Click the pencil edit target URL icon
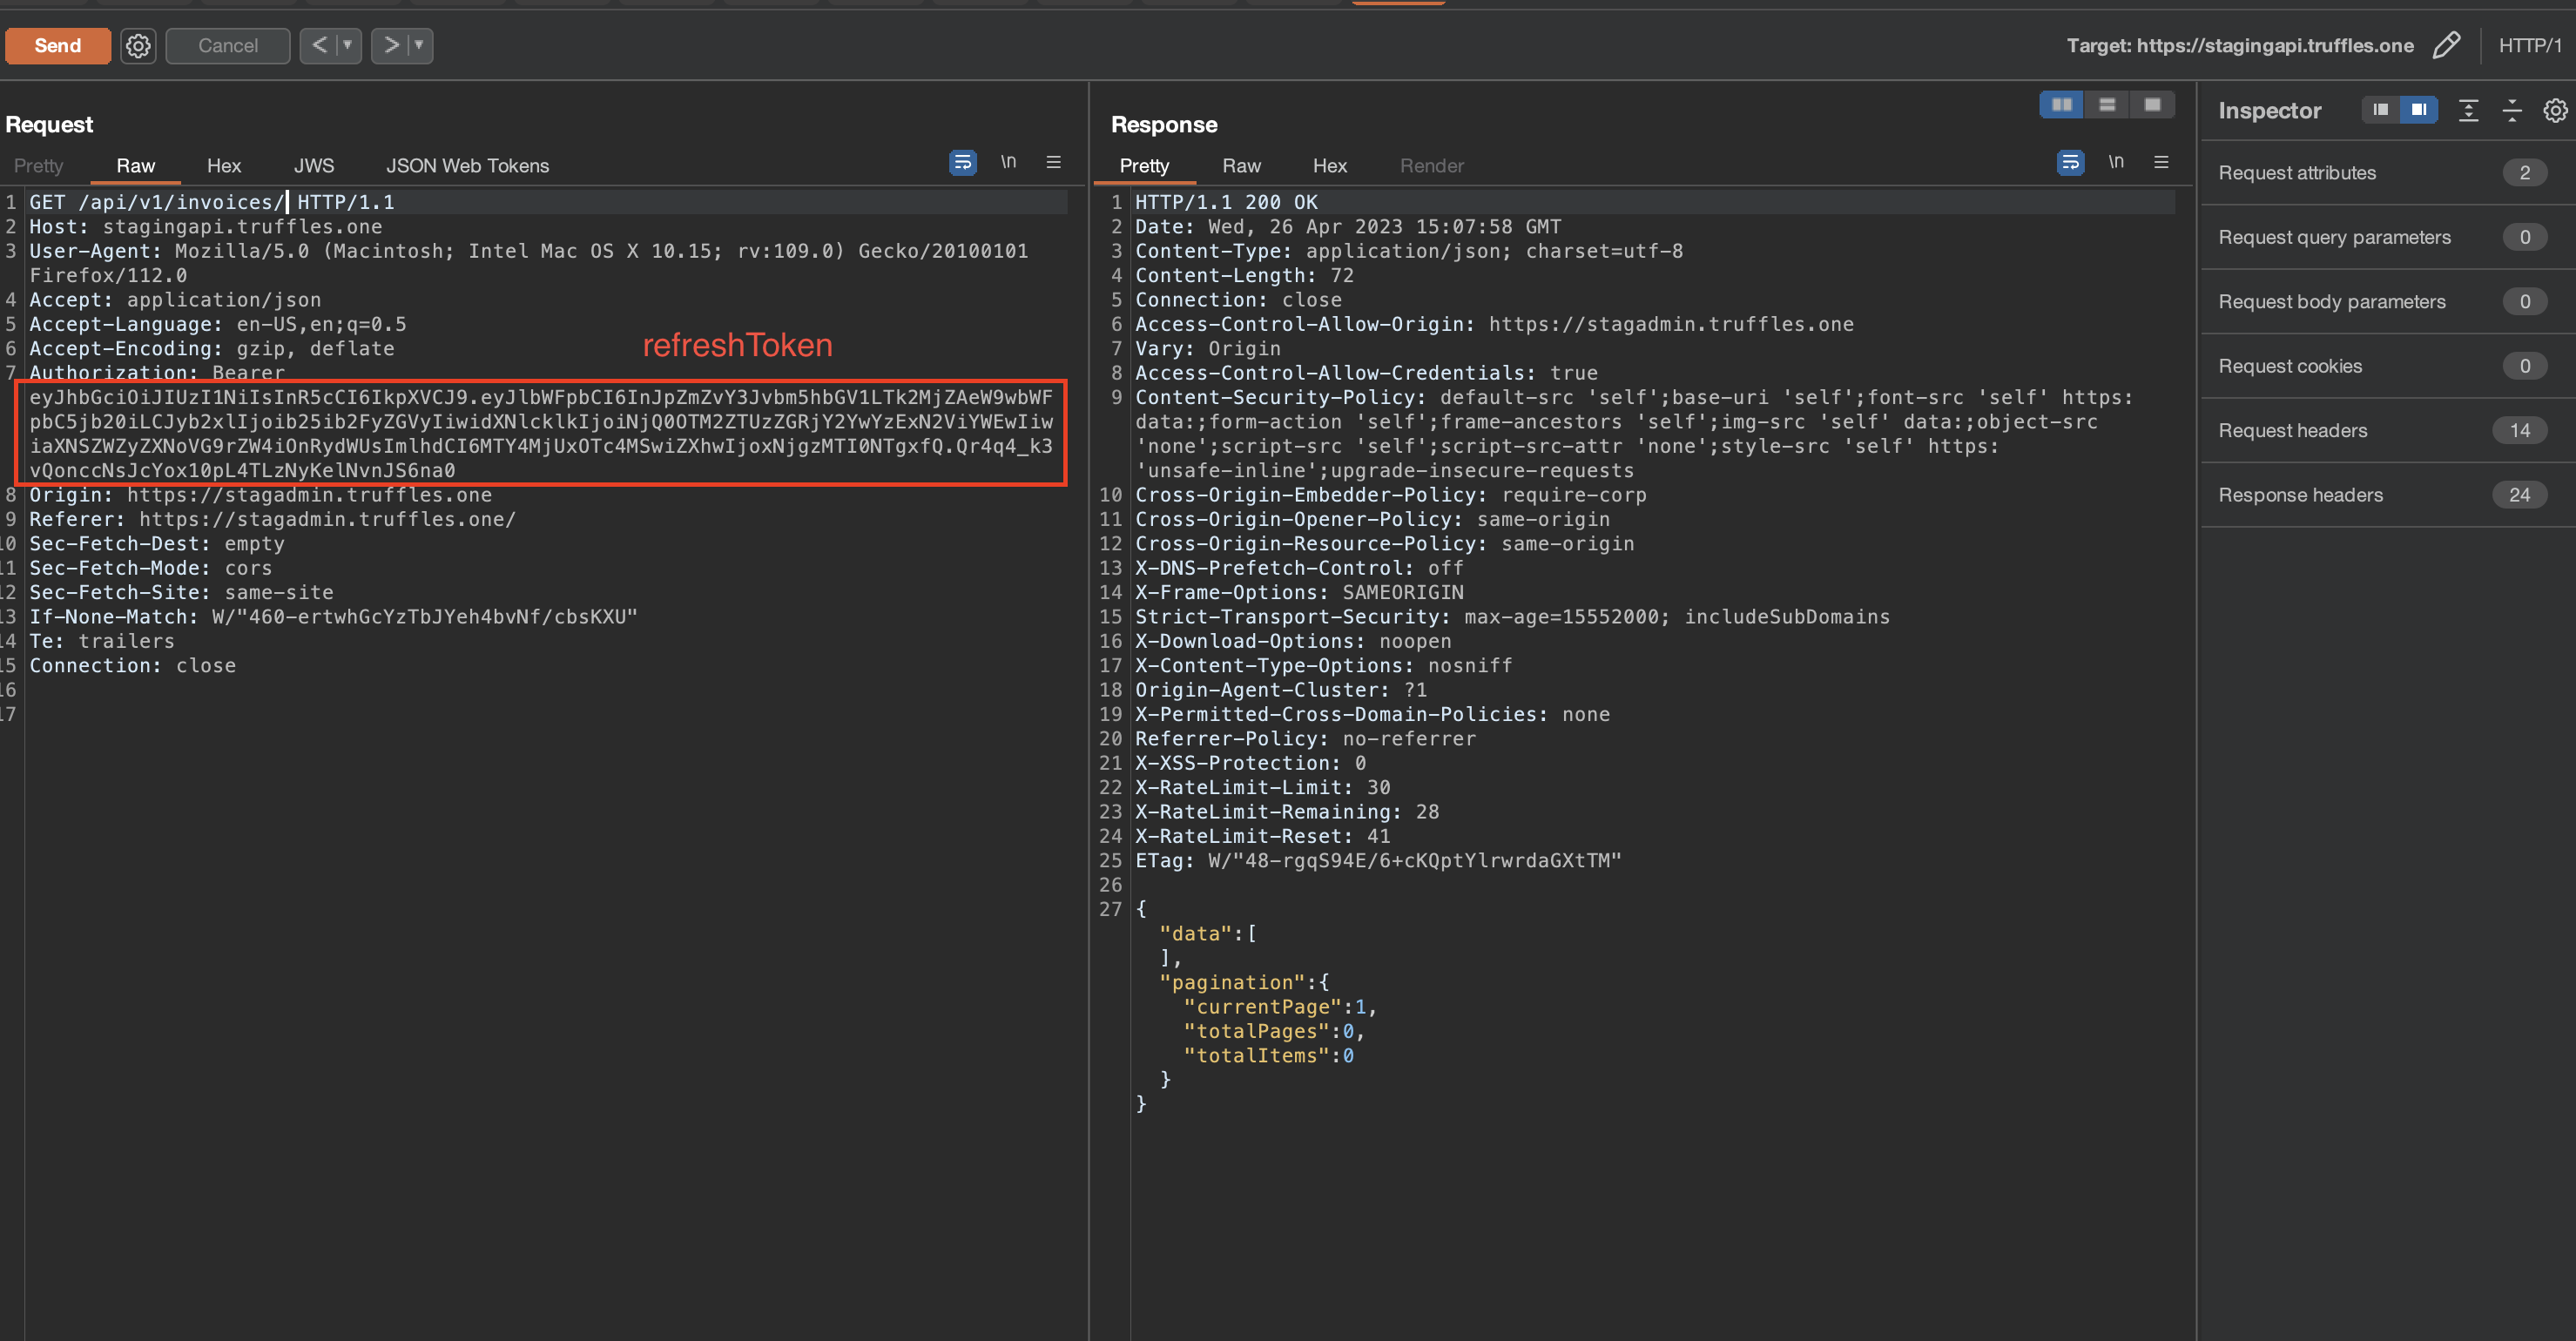Viewport: 2576px width, 1341px height. click(x=2448, y=44)
